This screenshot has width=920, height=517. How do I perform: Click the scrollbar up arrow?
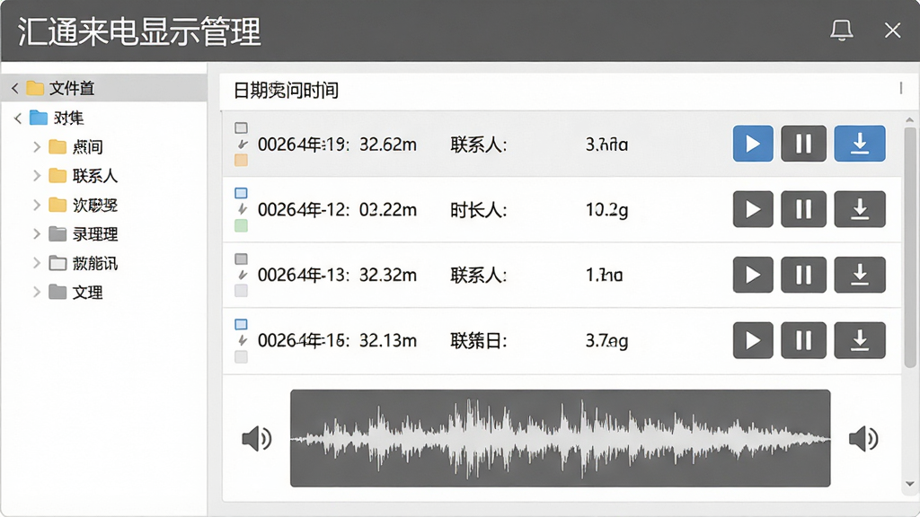coord(909,119)
